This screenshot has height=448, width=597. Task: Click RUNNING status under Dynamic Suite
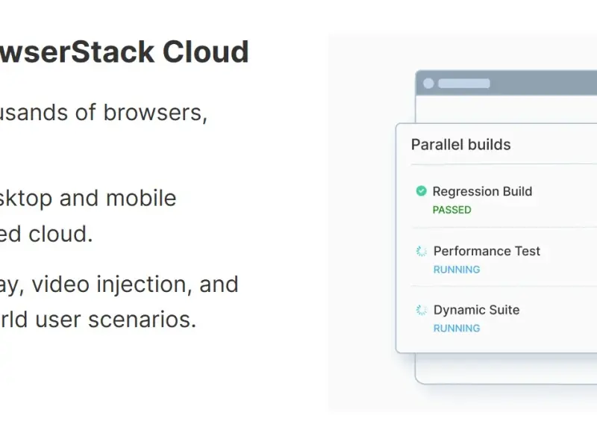point(457,329)
